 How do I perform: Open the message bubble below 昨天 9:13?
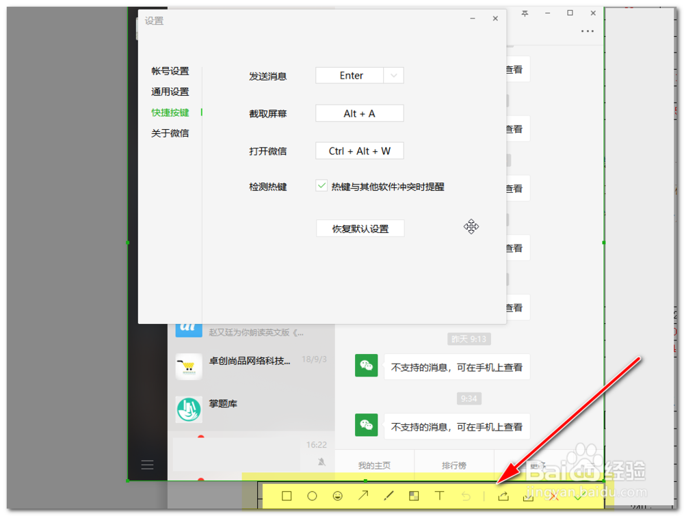tap(457, 367)
